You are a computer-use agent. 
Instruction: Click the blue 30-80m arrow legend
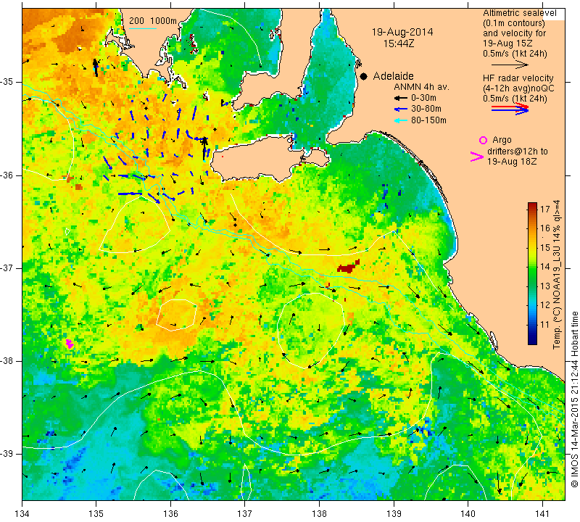[x=400, y=109]
